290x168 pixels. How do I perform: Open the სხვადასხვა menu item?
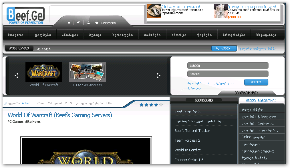click(x=266, y=35)
